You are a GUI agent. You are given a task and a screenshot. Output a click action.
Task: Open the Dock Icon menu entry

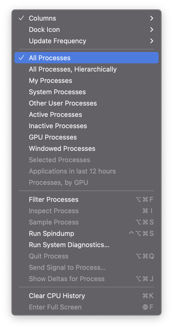44,30
